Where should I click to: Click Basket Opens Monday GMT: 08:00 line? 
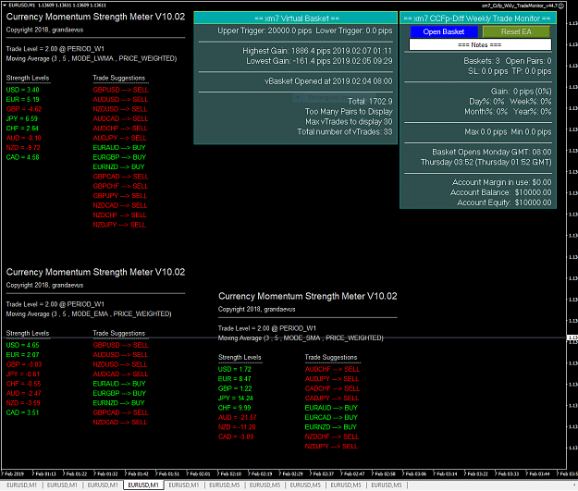click(x=492, y=153)
